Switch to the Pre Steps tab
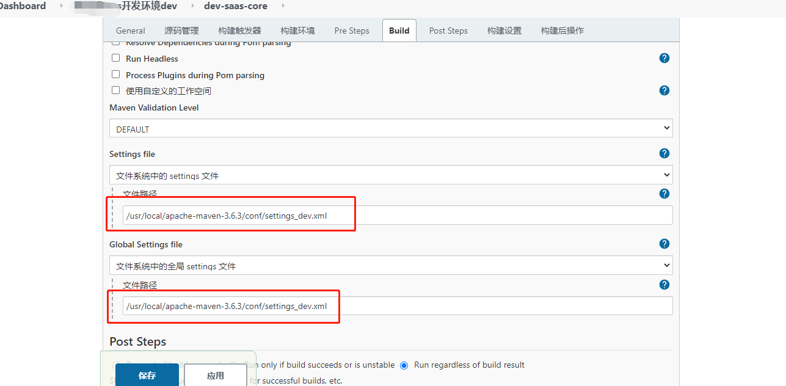The image size is (786, 386). point(352,31)
